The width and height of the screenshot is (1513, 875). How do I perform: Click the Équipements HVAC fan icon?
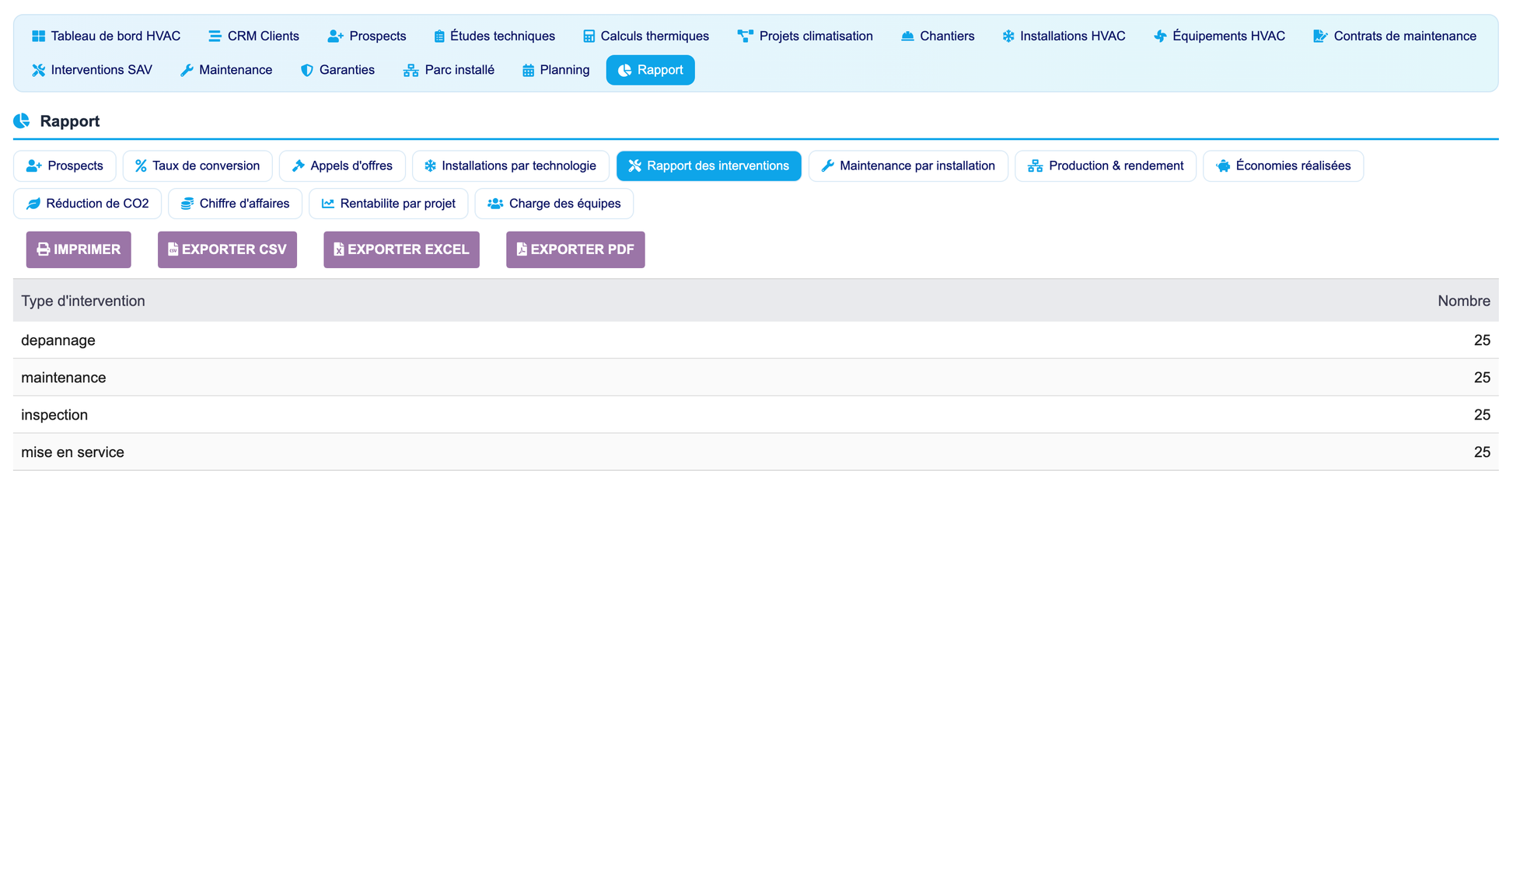pos(1160,37)
